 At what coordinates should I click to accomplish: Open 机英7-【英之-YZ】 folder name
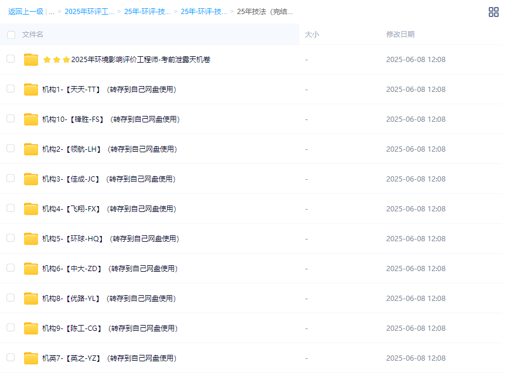click(110, 358)
